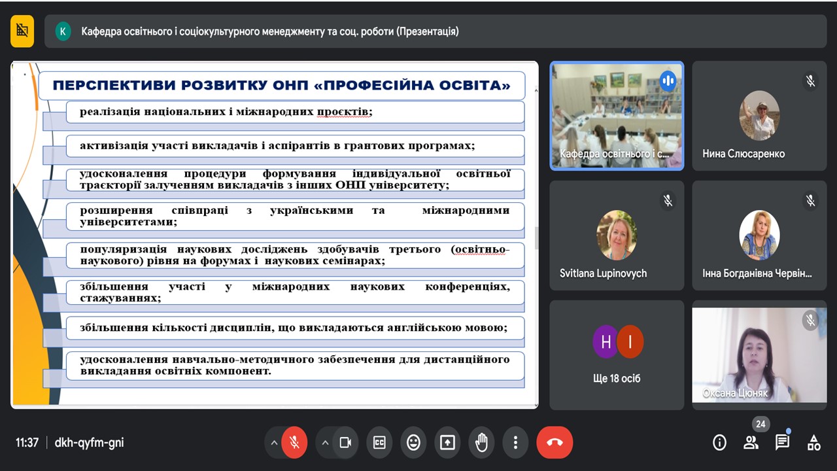Leave the call with red hang-up button
837x471 pixels.
click(x=555, y=443)
